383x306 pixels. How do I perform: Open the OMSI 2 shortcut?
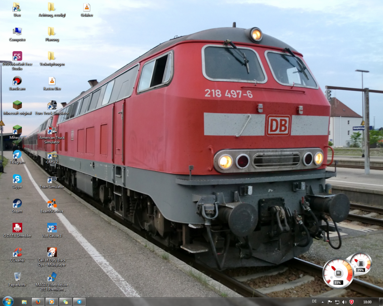[52, 158]
